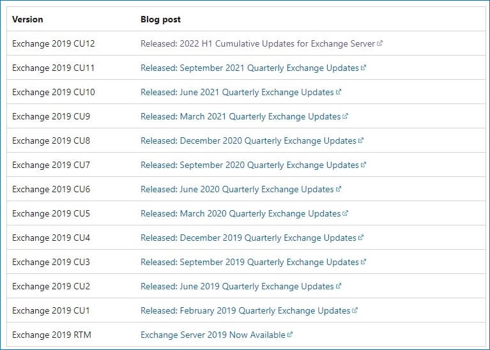Click external link icon after March 2021 Quarterly Updates
This screenshot has height=350, width=490.
[345, 116]
